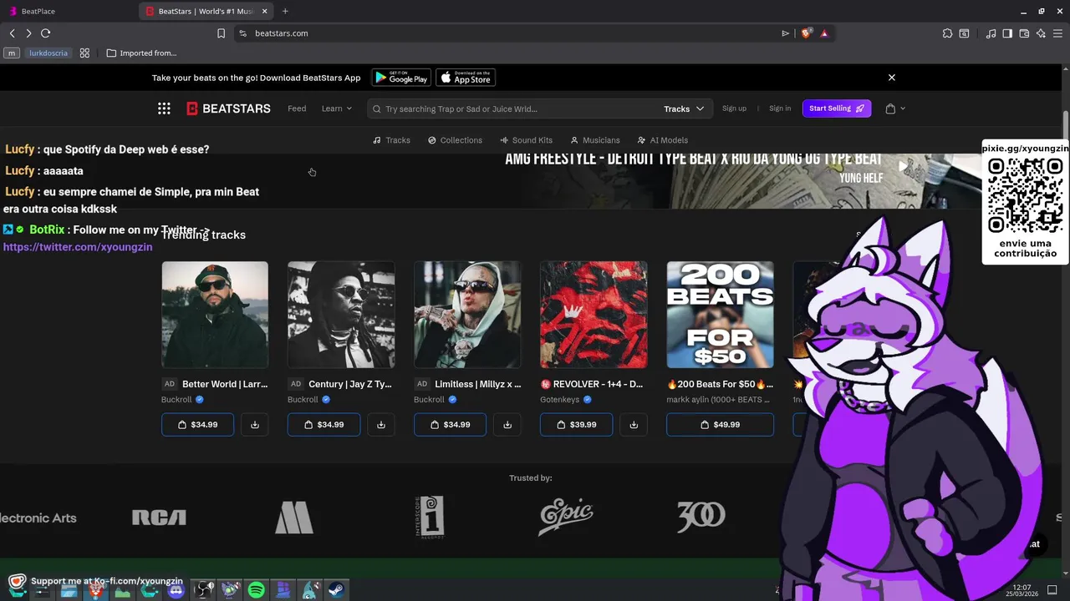Viewport: 1070px width, 601px height.
Task: Open Steam from the taskbar
Action: click(x=336, y=590)
